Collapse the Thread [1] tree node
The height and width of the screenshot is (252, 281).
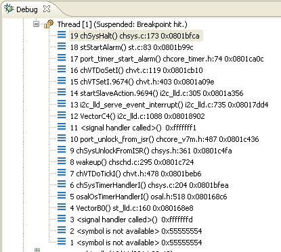click(36, 24)
